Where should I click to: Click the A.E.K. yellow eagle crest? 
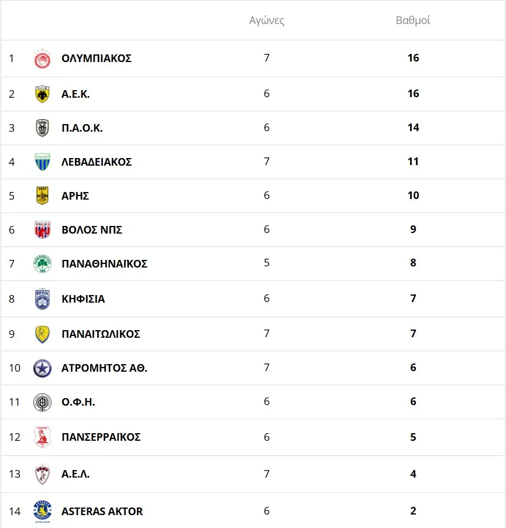tap(42, 94)
